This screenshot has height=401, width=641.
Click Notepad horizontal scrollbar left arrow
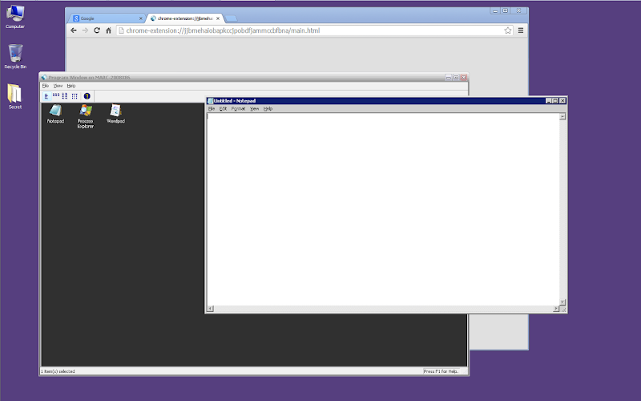tap(210, 309)
